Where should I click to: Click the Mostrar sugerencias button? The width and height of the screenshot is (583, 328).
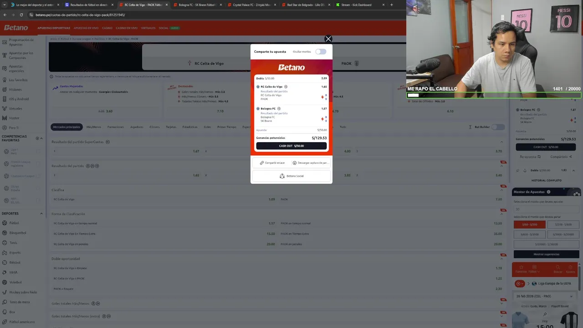pos(547,254)
